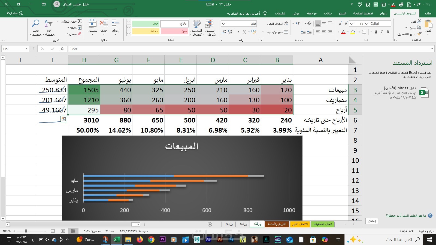Apply Underline formatting with the U icon
Image resolution: width=436 pixels, height=245 pixels.
(x=376, y=32)
